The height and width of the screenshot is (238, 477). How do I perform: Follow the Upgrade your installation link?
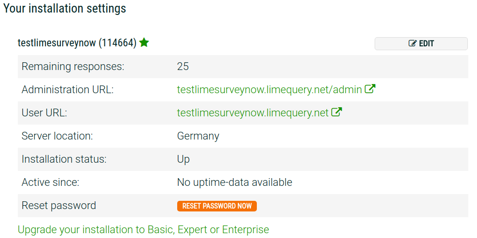click(x=143, y=229)
